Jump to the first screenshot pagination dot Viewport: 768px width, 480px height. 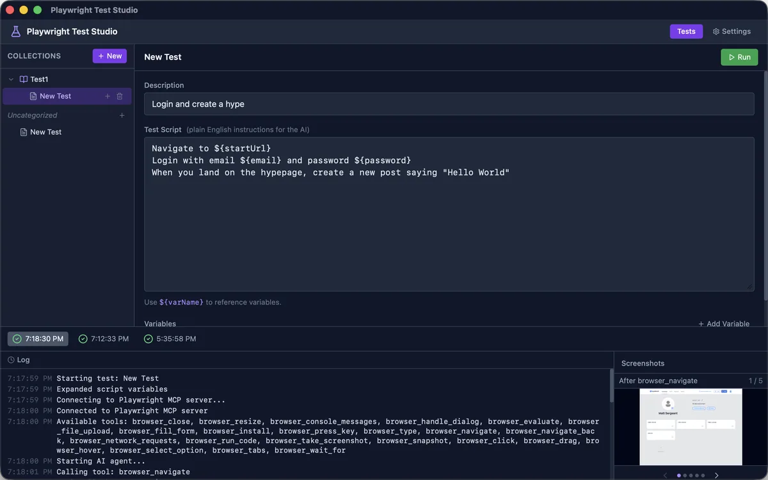pos(679,476)
